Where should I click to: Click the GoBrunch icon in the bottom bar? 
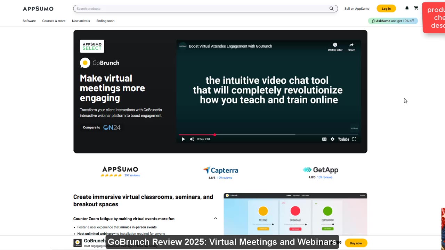[x=78, y=243]
